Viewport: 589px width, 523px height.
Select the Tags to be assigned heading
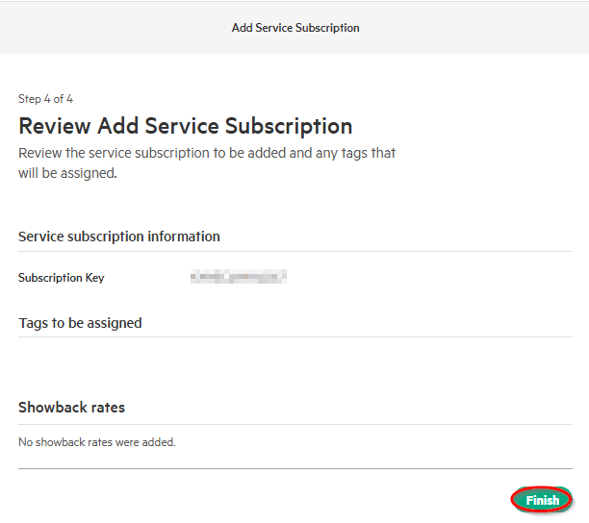coord(80,323)
